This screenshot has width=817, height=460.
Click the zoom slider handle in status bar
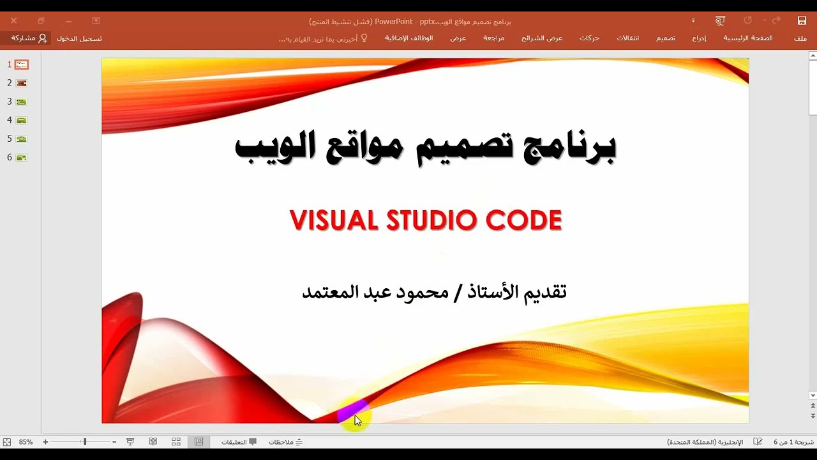point(85,441)
